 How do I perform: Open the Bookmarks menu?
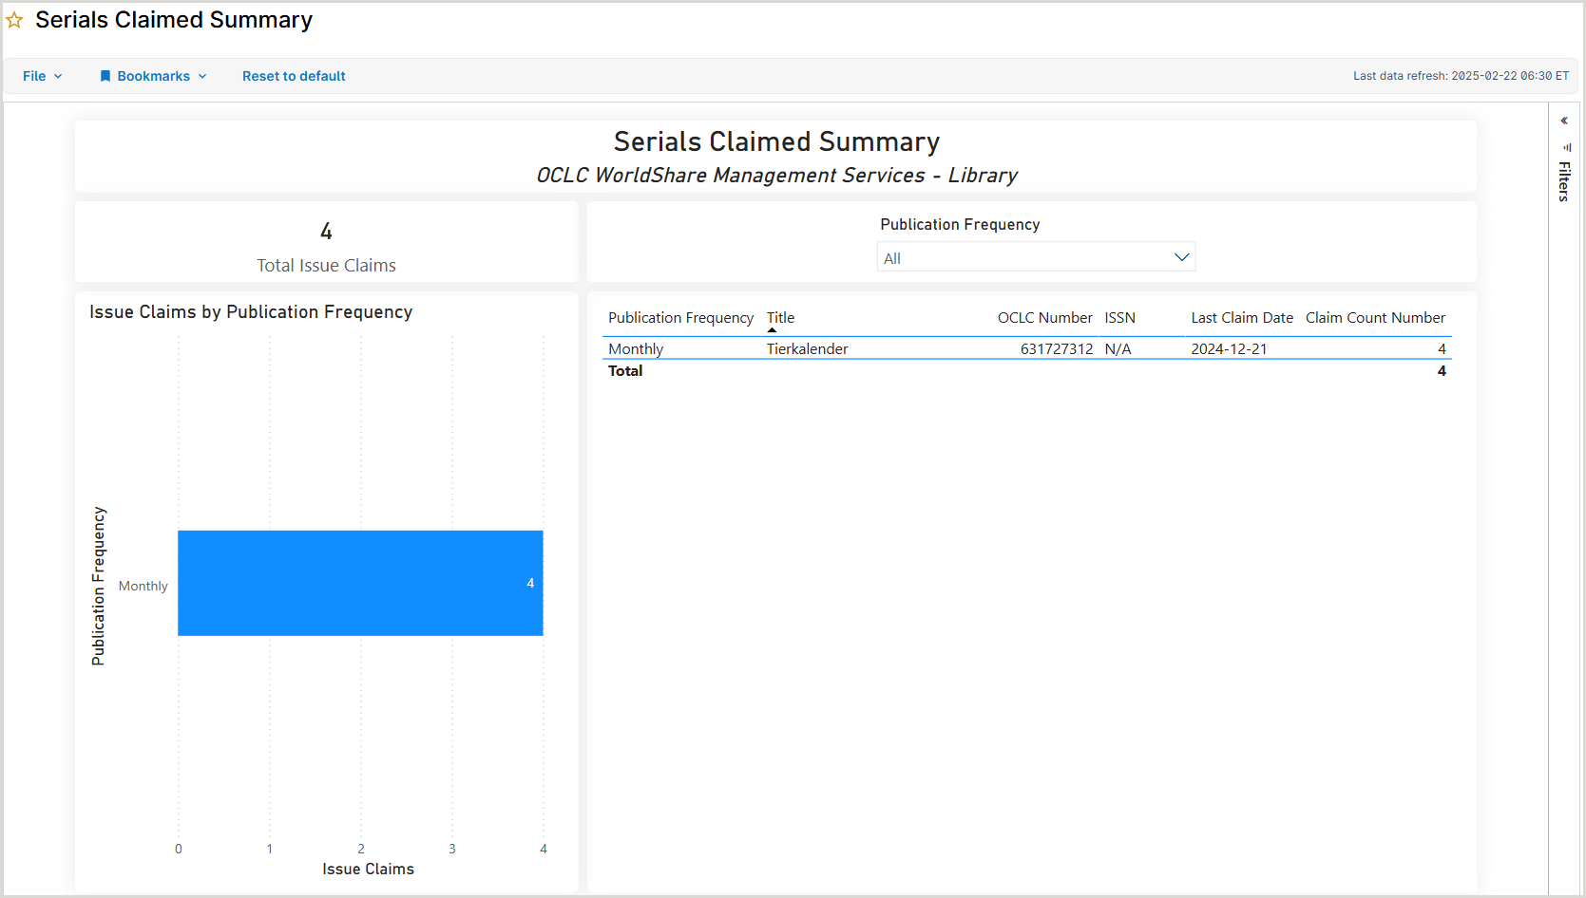[153, 76]
